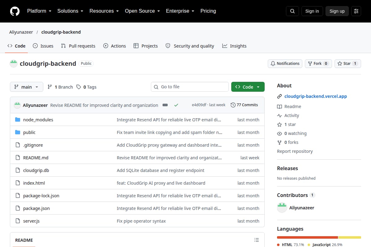Expand commit message ellipsis button
Screen dimensions: 371x247
165,105
